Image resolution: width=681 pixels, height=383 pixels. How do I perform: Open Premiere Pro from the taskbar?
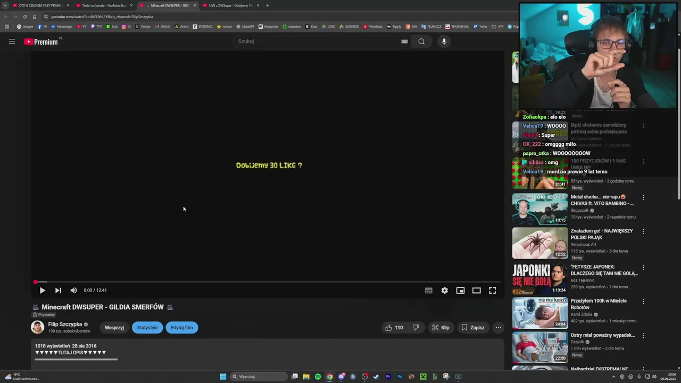pyautogui.click(x=388, y=377)
